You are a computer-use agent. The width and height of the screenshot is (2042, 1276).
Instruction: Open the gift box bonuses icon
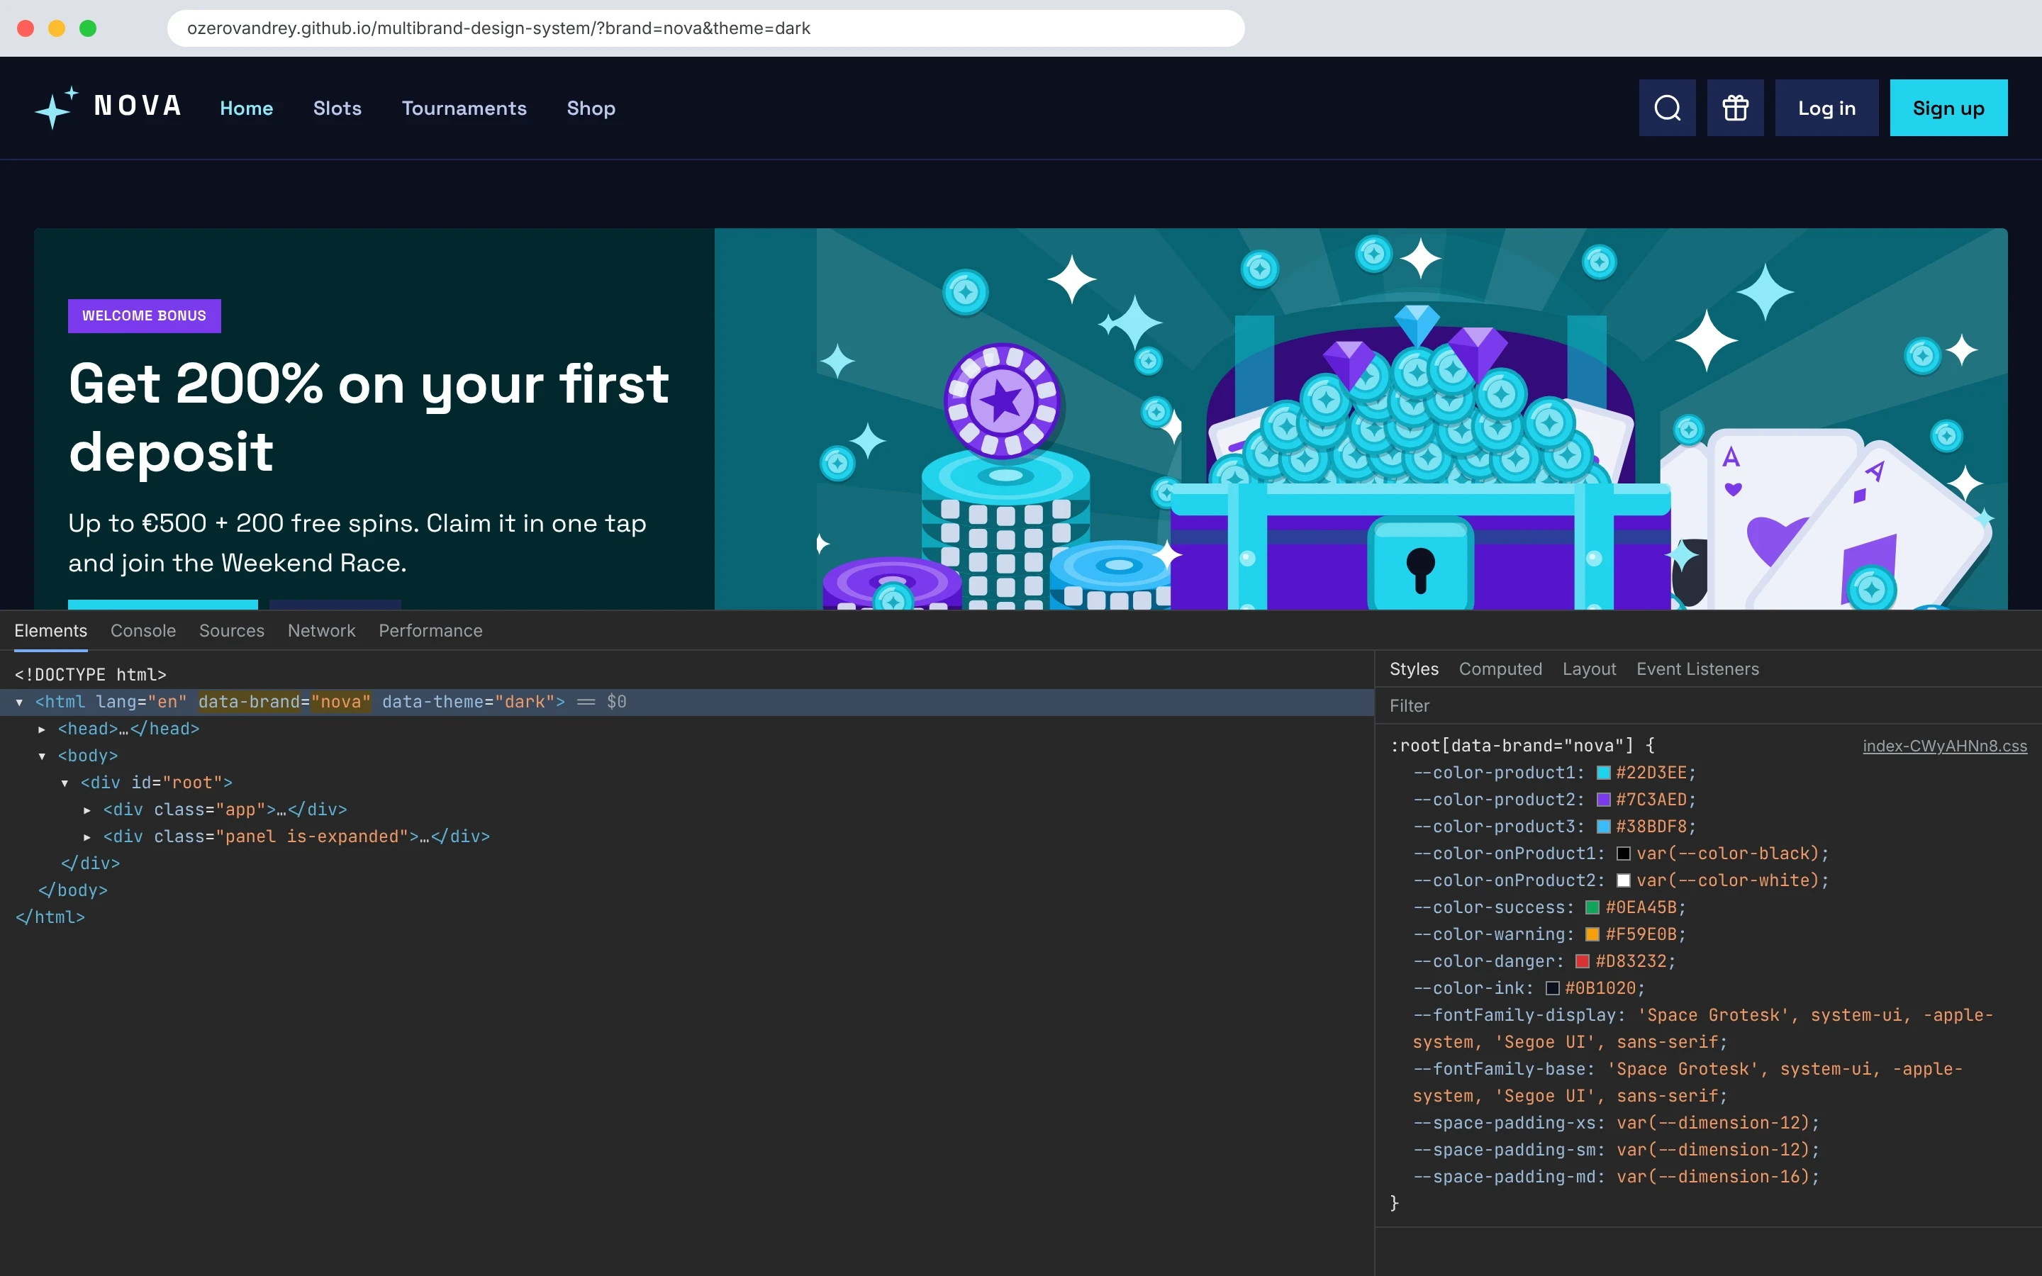1736,108
